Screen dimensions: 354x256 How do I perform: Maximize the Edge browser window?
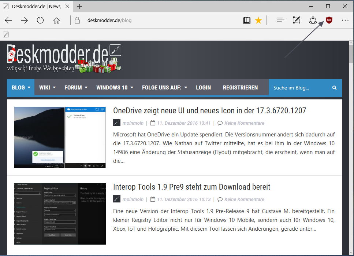pos(328,6)
